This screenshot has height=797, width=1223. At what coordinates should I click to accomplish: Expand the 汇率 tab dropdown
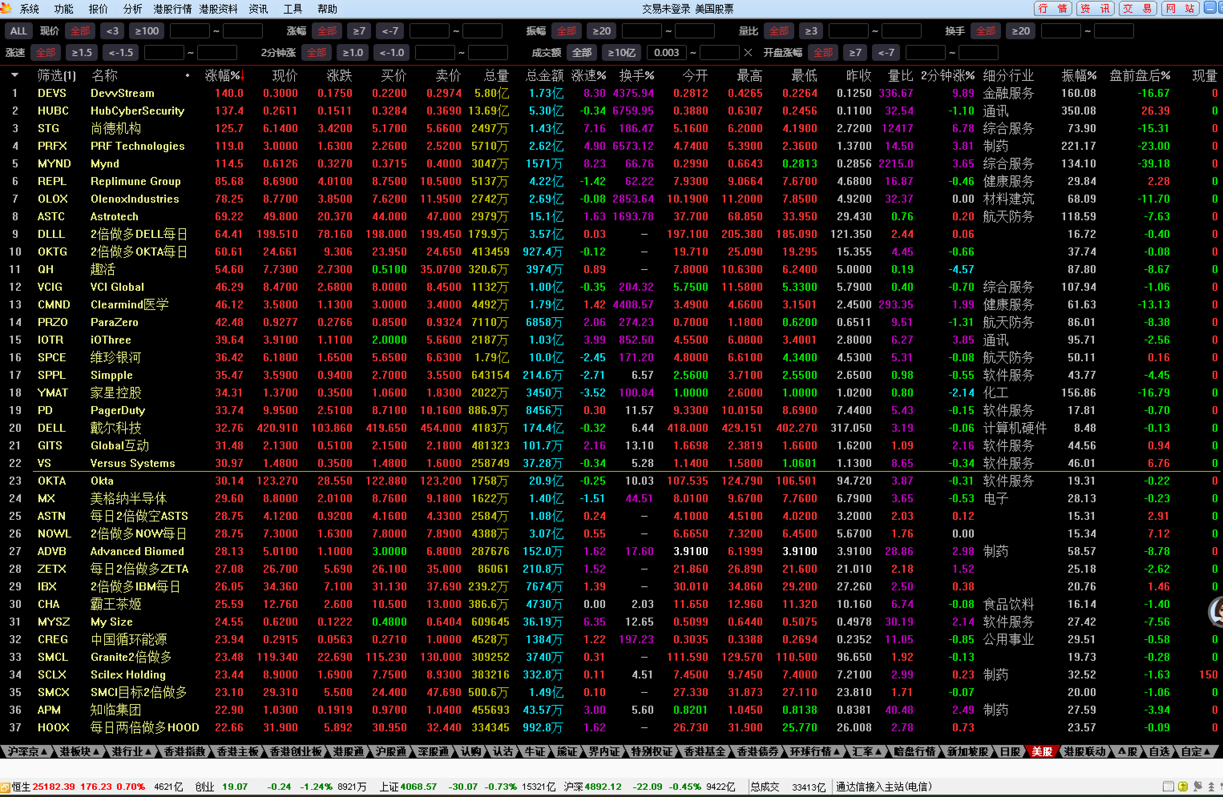[878, 751]
